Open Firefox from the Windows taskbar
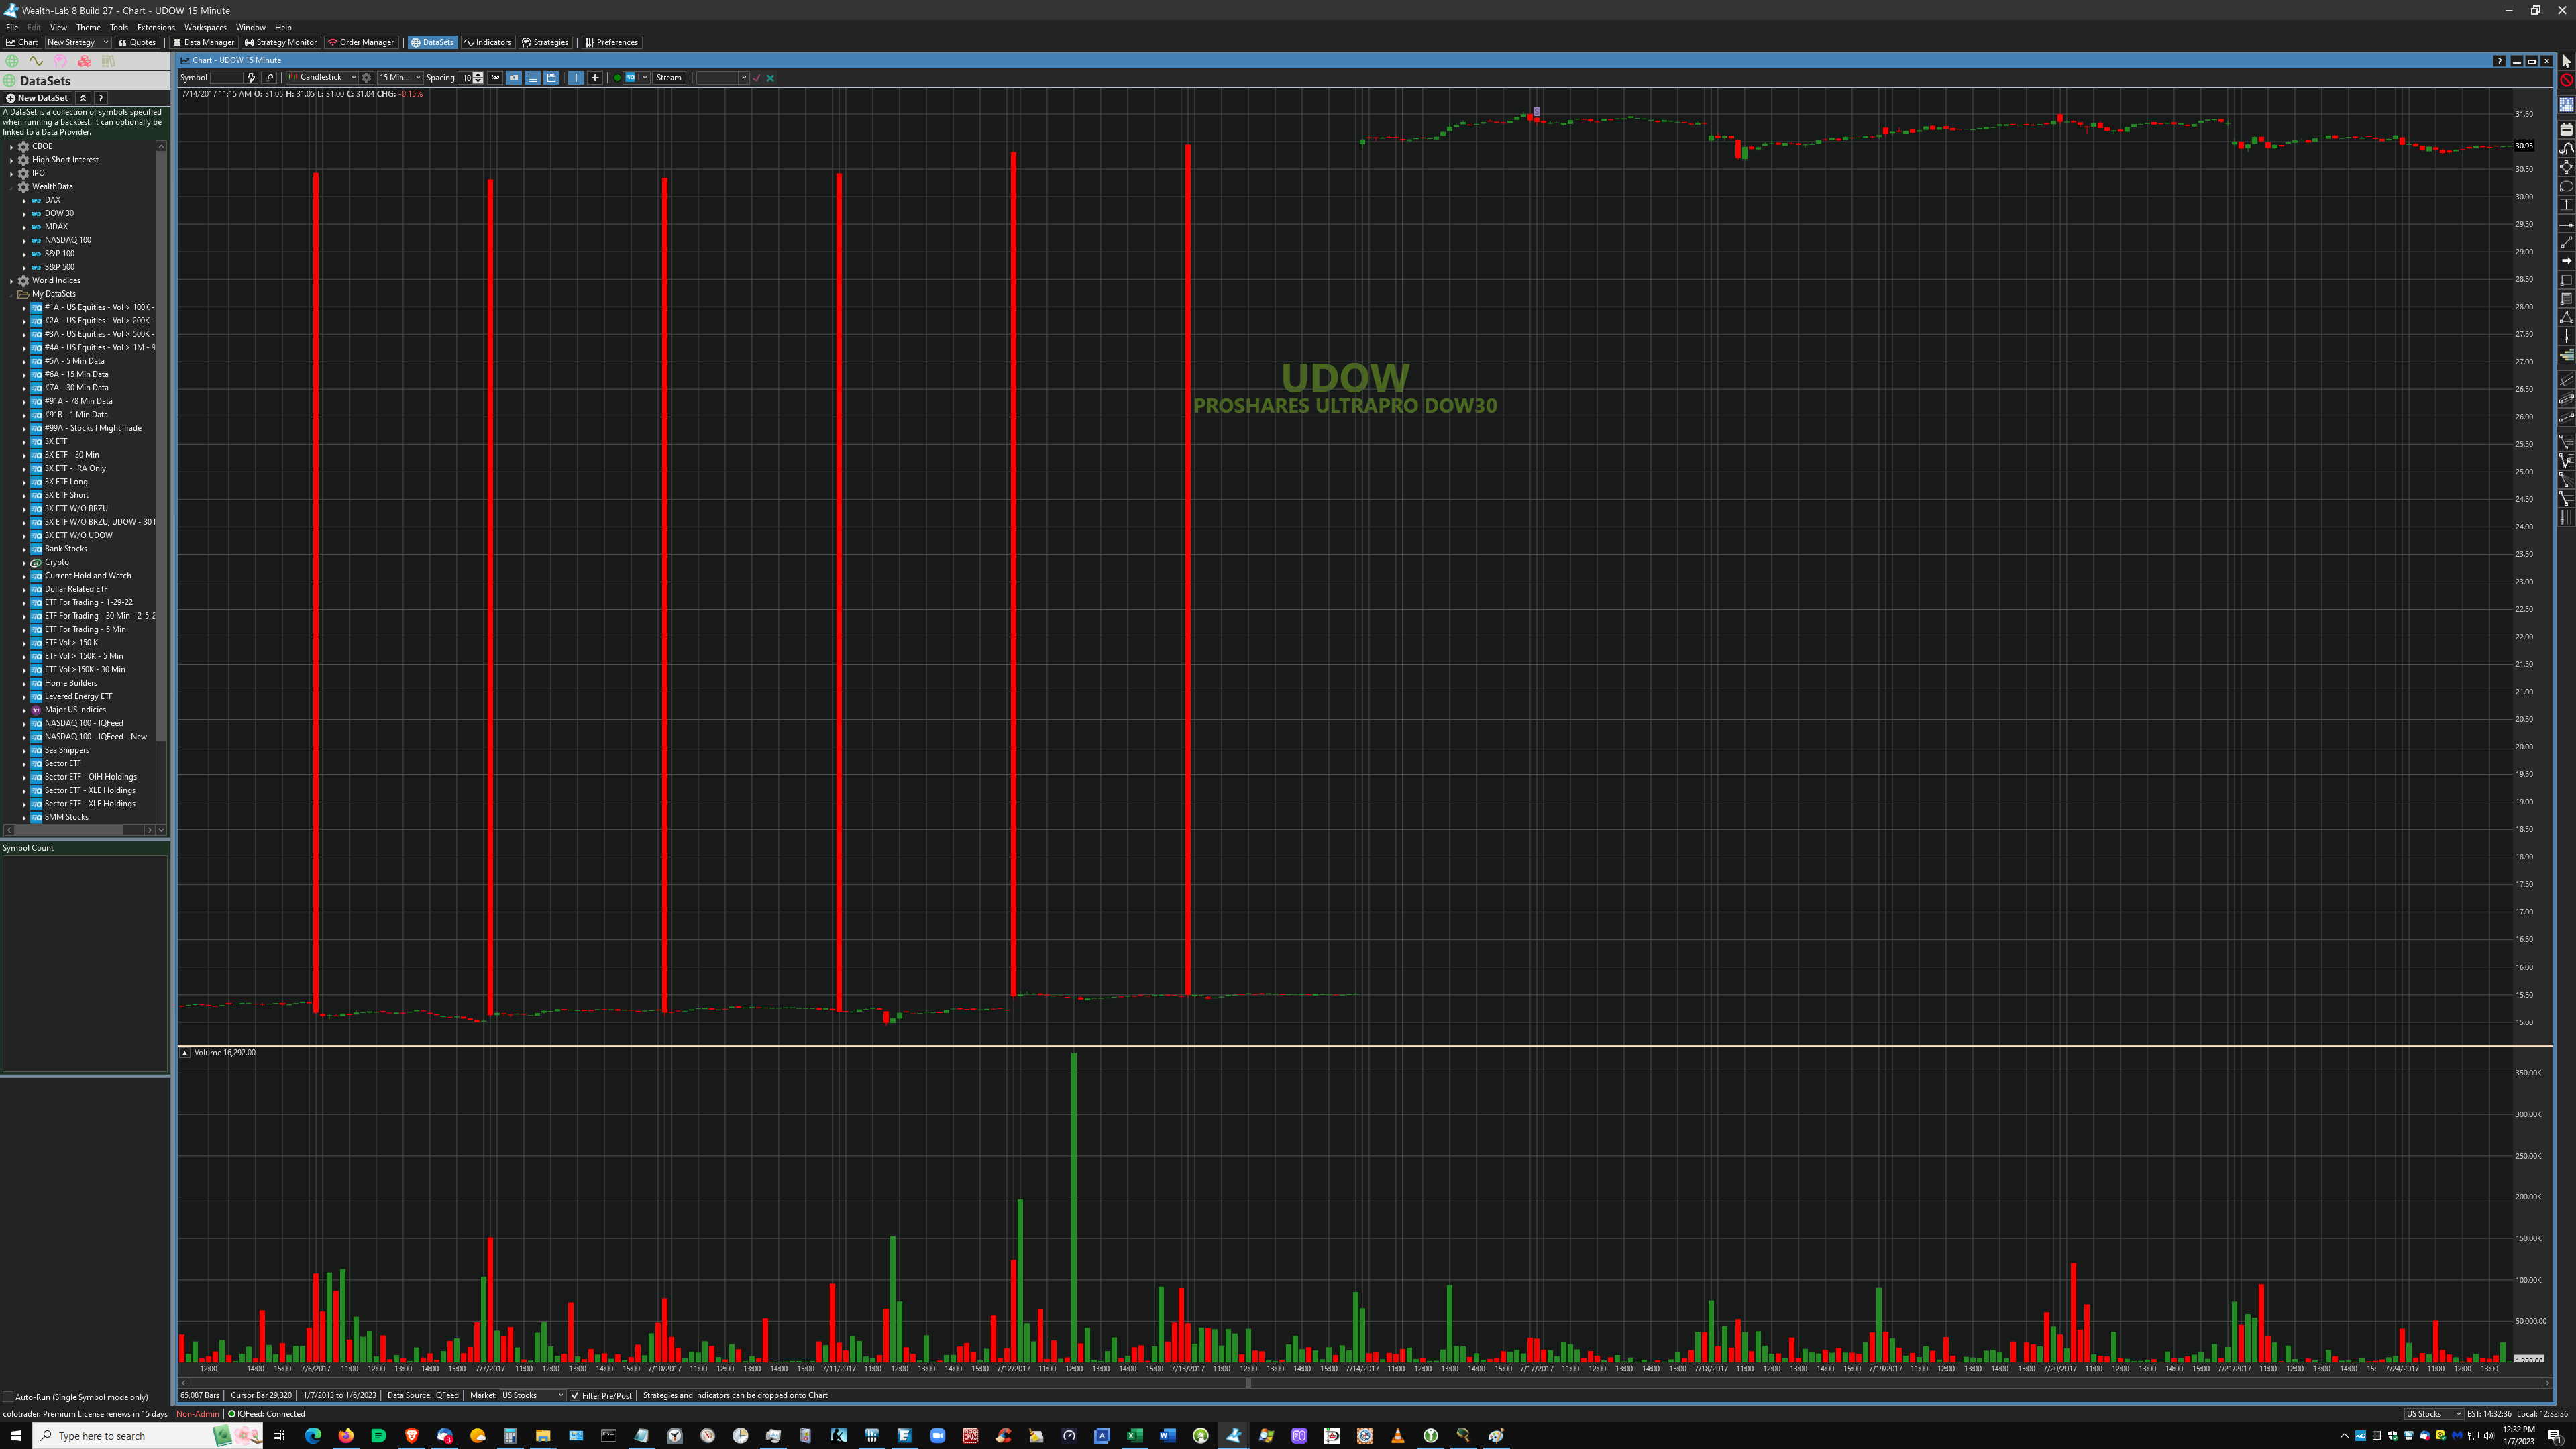Screen dimensions: 2576x1449 coord(346,1435)
